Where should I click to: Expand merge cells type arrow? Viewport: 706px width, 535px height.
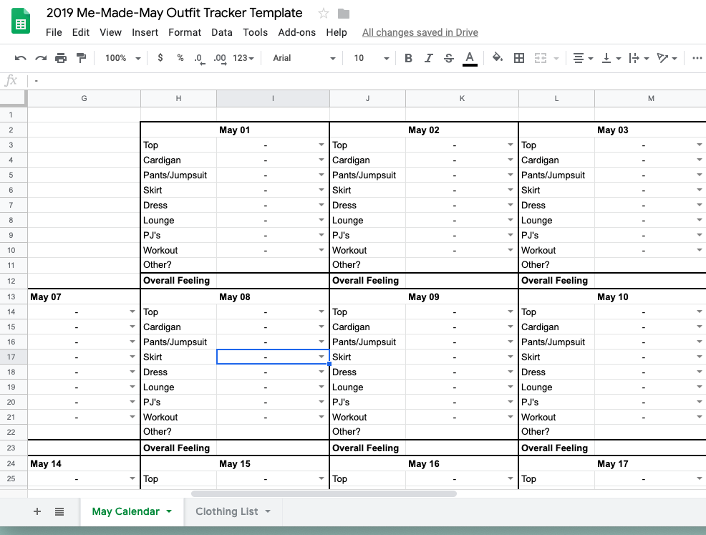556,58
